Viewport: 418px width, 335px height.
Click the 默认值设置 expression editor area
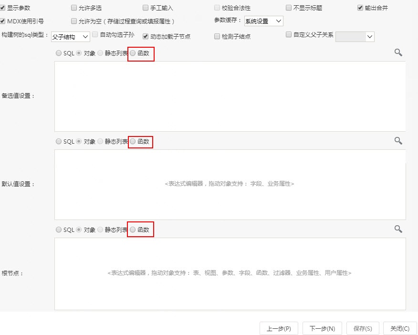pyautogui.click(x=230, y=184)
